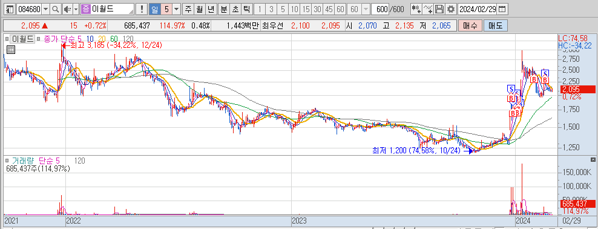Click the 매수 buy button

pos(470,25)
